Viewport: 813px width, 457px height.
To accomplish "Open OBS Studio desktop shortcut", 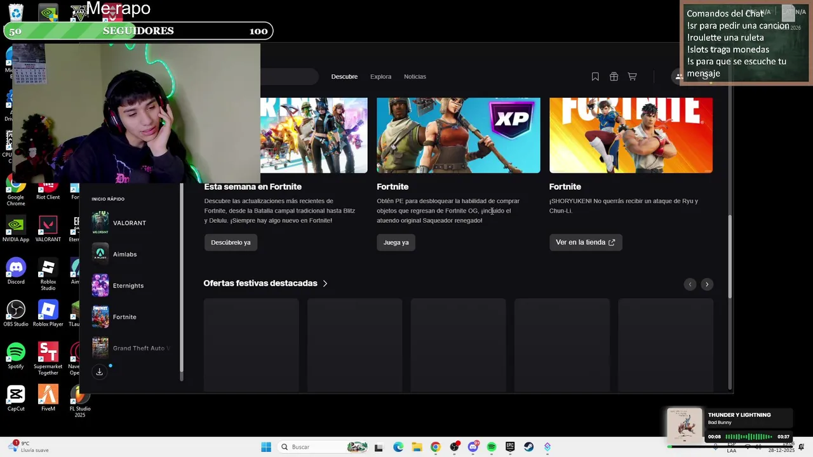I will 16,314.
